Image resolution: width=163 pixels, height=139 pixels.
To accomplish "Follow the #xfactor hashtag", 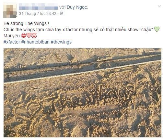I will click(x=12, y=42).
